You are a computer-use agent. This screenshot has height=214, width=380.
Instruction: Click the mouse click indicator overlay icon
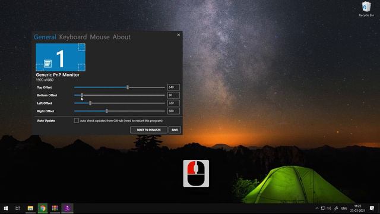coord(196,174)
